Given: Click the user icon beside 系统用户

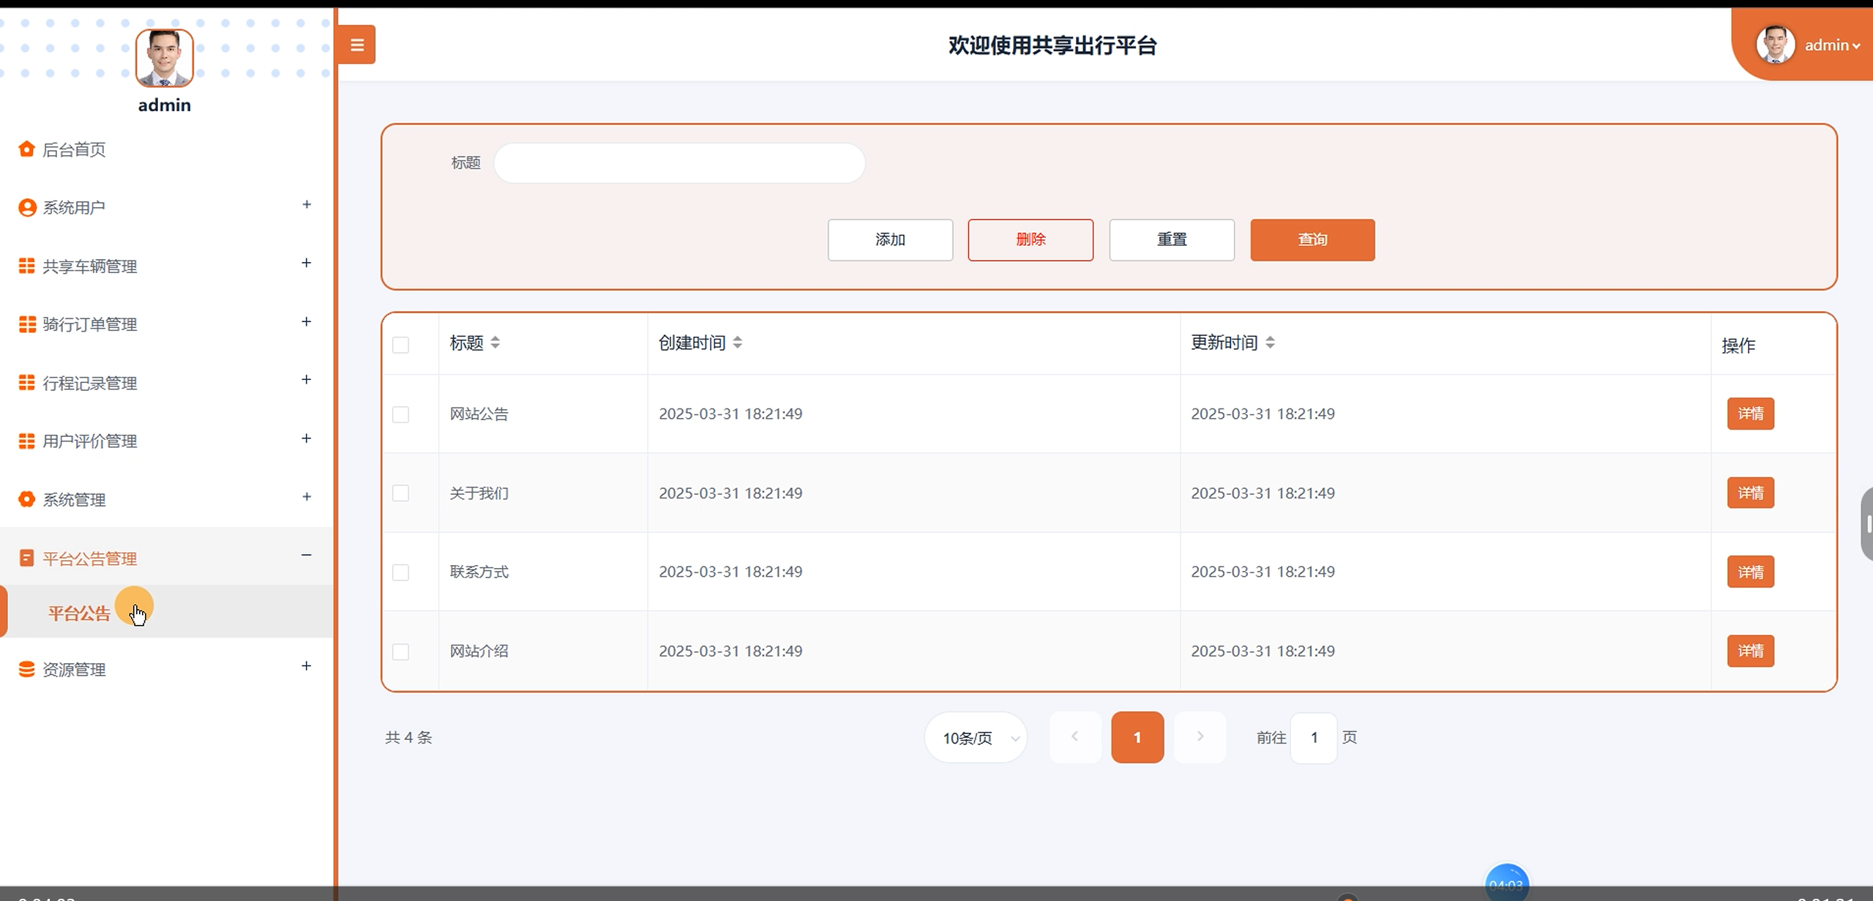Looking at the screenshot, I should (x=27, y=208).
